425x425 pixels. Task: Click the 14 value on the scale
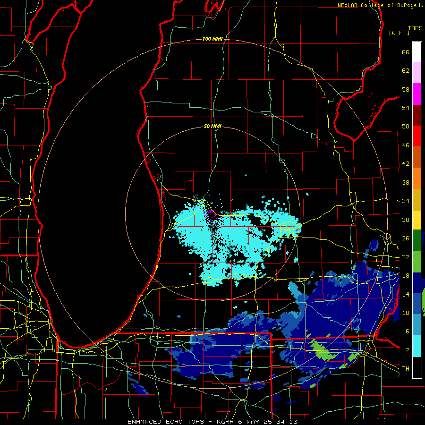point(406,294)
